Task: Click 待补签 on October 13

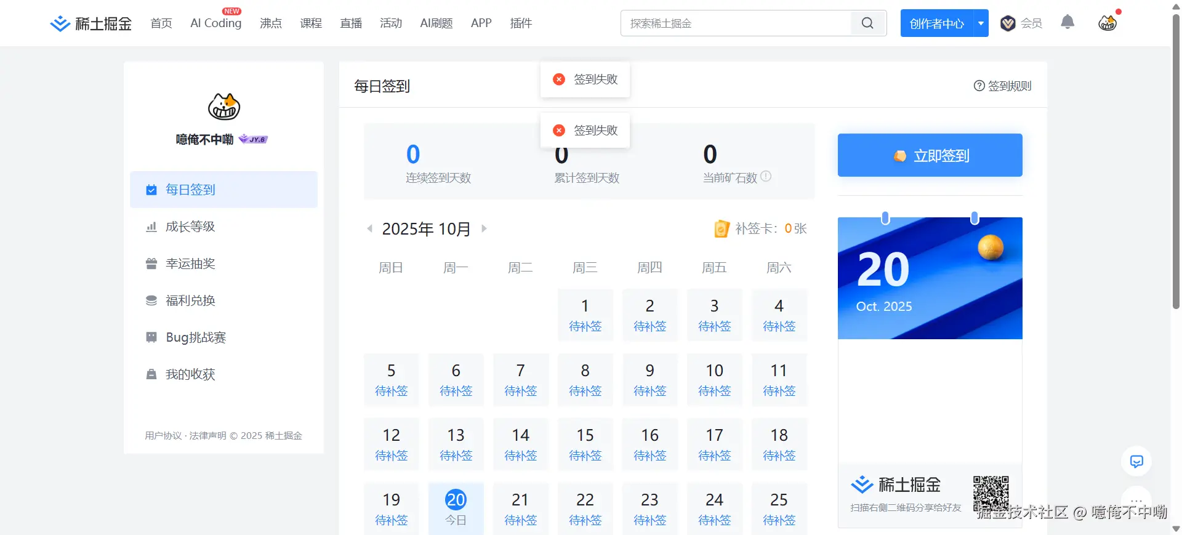Action: (x=456, y=456)
